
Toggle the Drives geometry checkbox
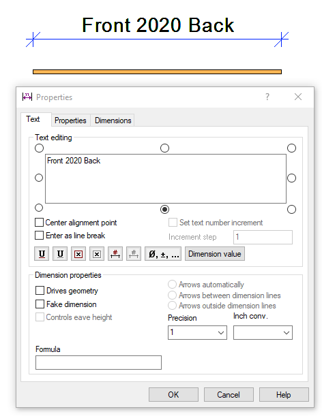click(40, 291)
